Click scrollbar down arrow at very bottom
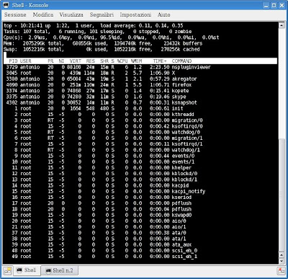The width and height of the screenshot is (288, 279). [282, 261]
